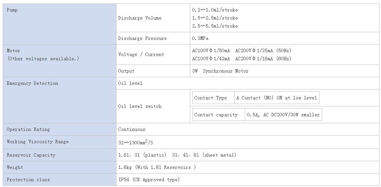Click the Contact capacity value 0.5A cell
Viewport: 381px width, 187px height.
pyautogui.click(x=283, y=115)
